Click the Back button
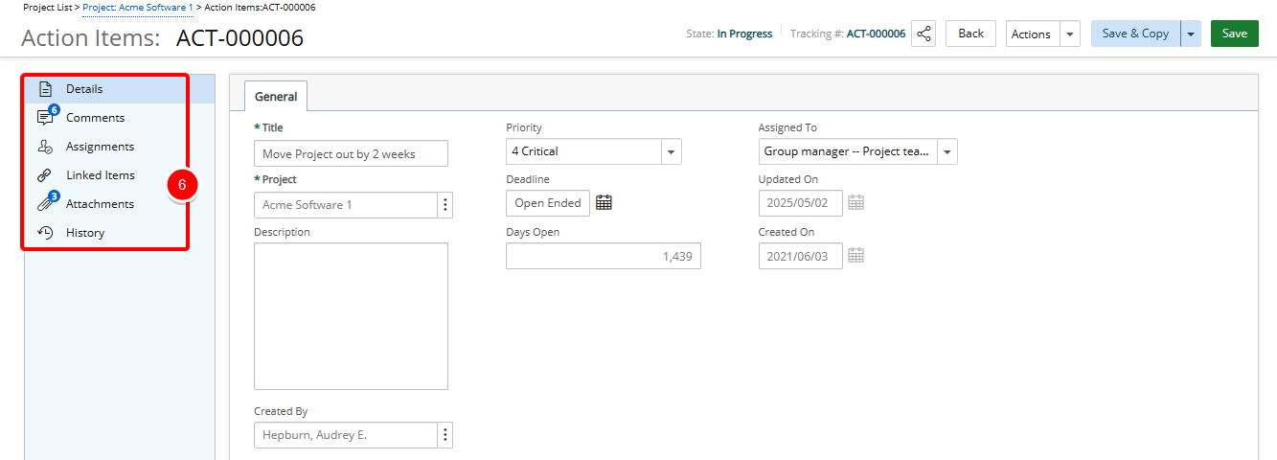Viewport: 1277px width, 460px height. [970, 34]
